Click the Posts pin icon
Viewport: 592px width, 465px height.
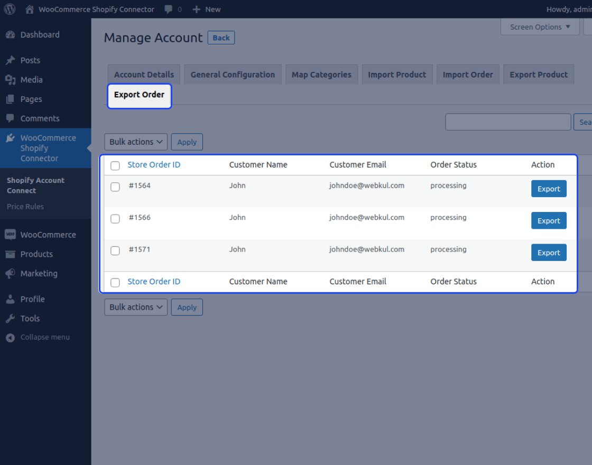coord(11,60)
